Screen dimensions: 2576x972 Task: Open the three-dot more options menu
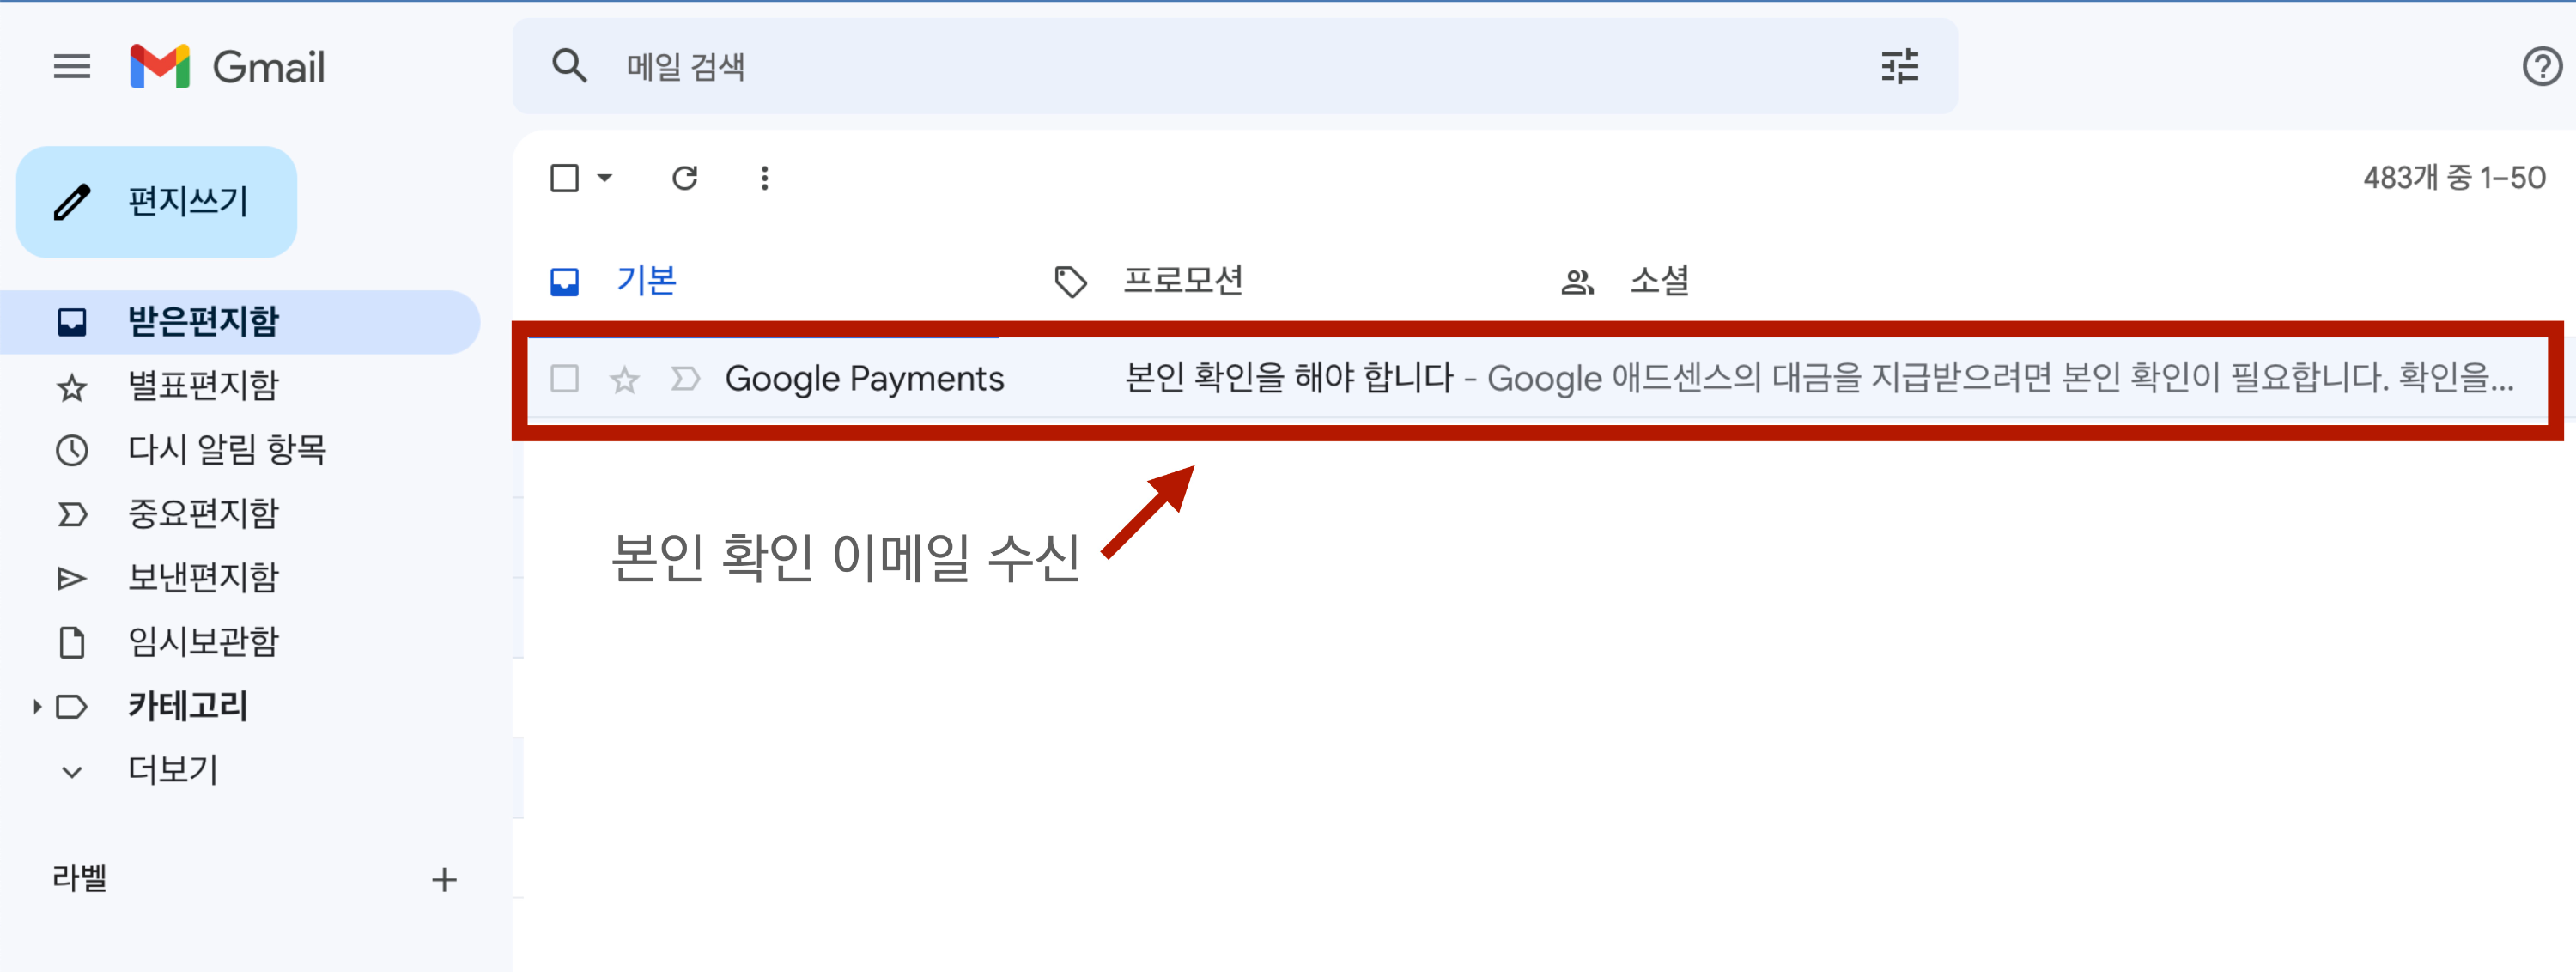[x=764, y=178]
